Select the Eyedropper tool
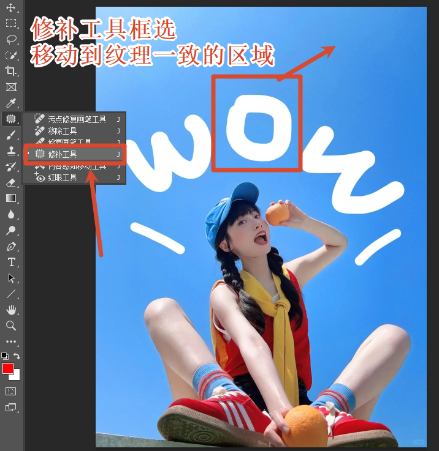 pyautogui.click(x=11, y=103)
